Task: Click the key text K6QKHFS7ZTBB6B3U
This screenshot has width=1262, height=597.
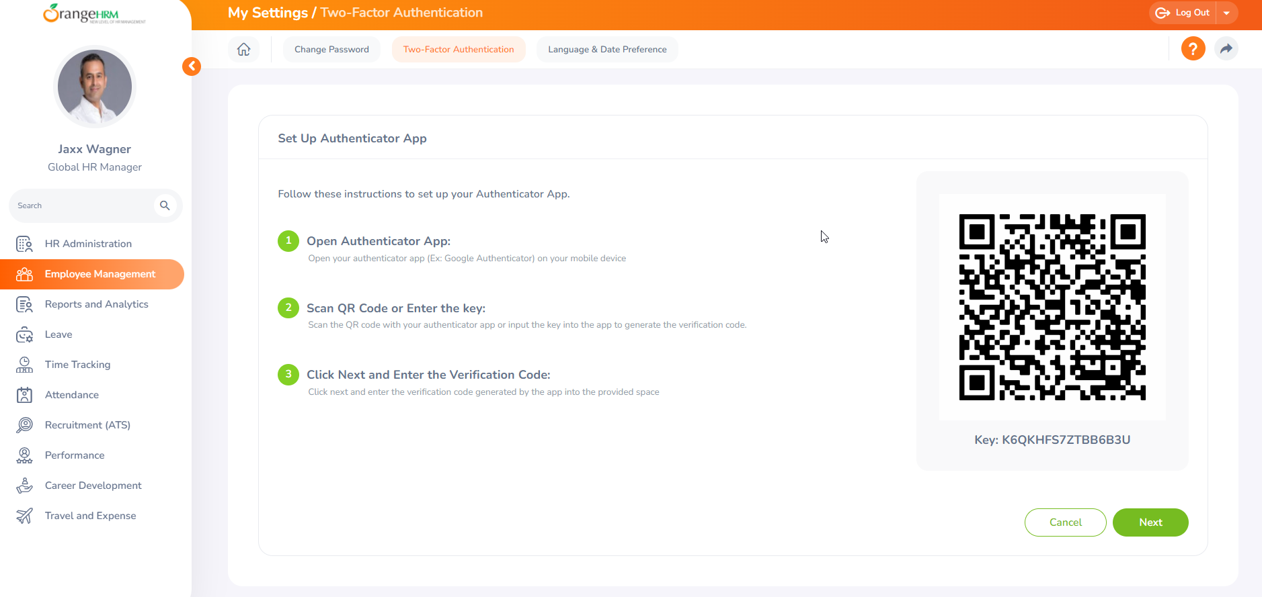Action: click(1066, 440)
